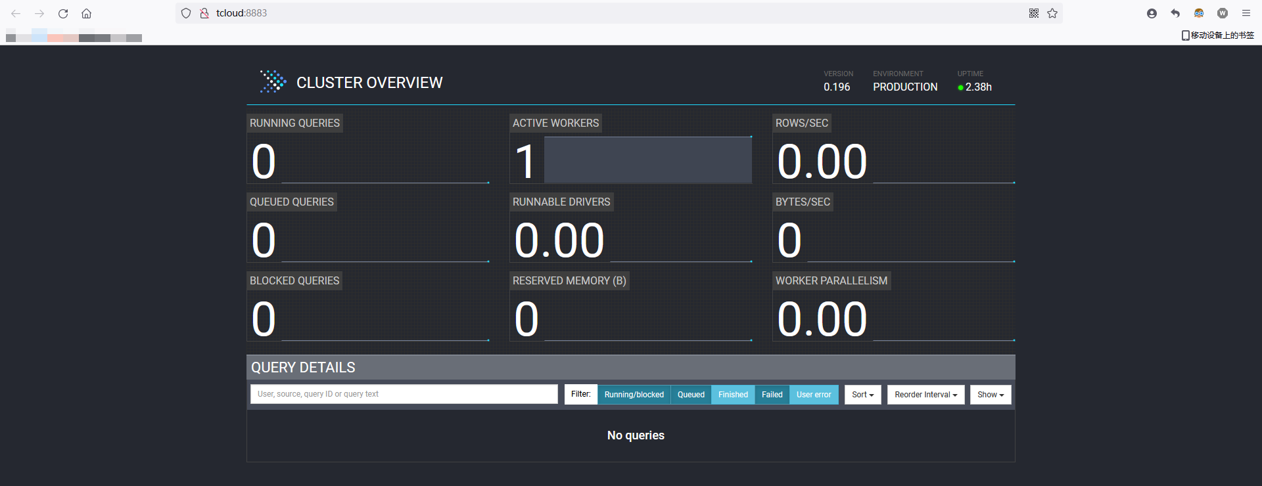This screenshot has width=1262, height=486.
Task: Open mobile device bookmarks folder
Action: [1218, 35]
